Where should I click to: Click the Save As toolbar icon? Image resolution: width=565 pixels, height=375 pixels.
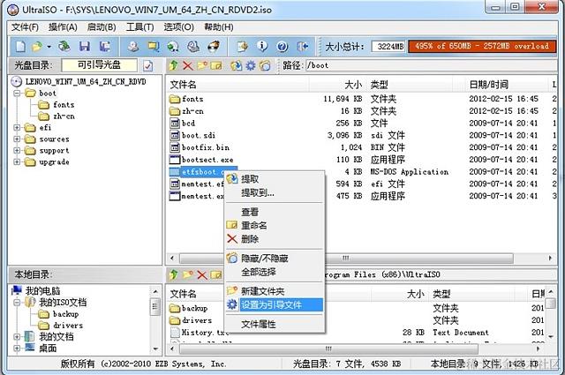(105, 47)
